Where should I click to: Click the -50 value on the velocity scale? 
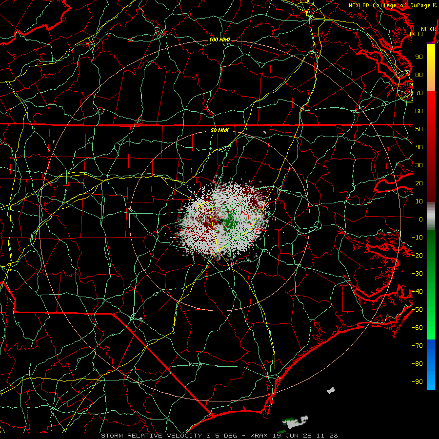pyautogui.click(x=417, y=310)
